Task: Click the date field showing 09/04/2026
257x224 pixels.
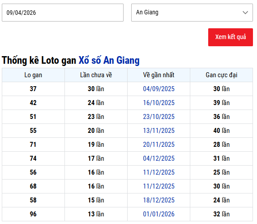Action: pyautogui.click(x=63, y=13)
